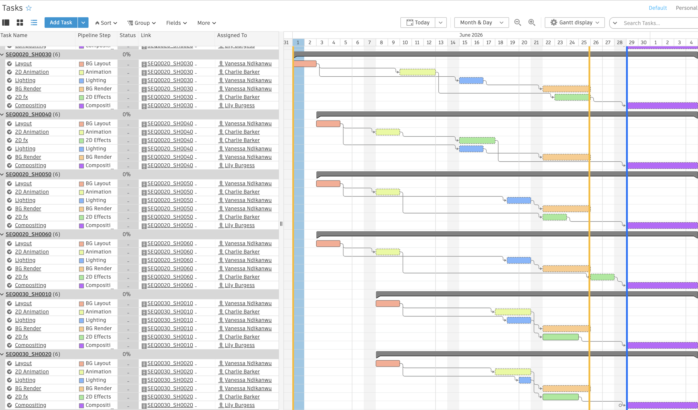Click the Status column header
This screenshot has height=410, width=698.
point(128,35)
